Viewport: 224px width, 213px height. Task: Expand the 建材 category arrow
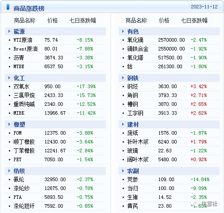tap(123, 124)
